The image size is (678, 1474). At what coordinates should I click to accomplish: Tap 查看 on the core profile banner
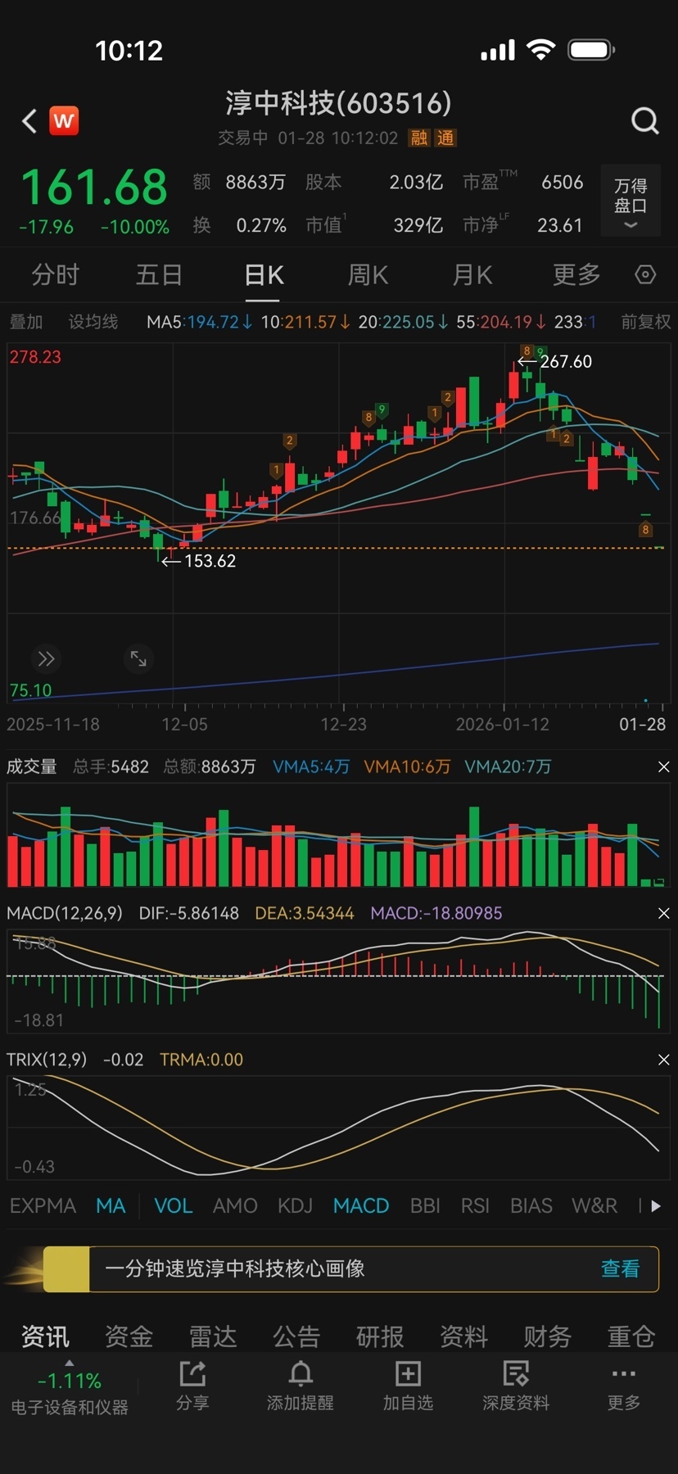tap(620, 1268)
